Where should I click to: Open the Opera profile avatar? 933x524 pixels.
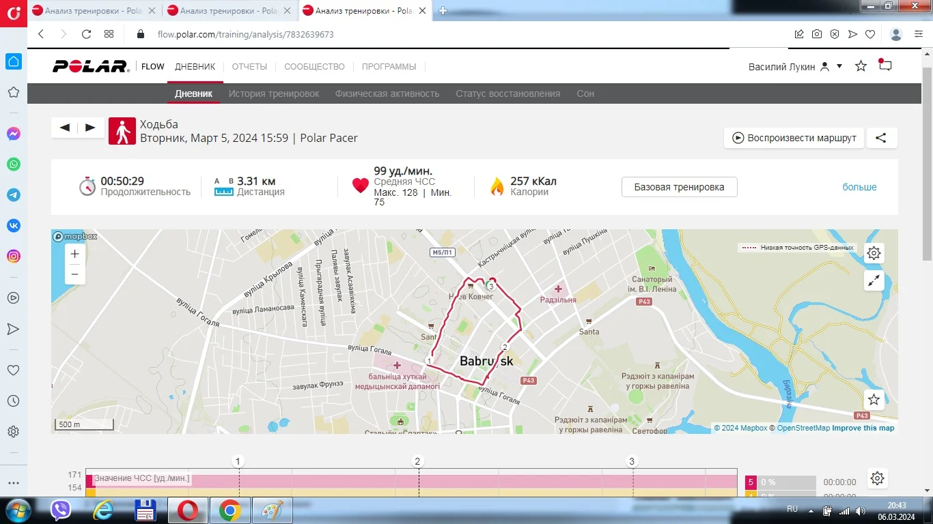click(897, 34)
